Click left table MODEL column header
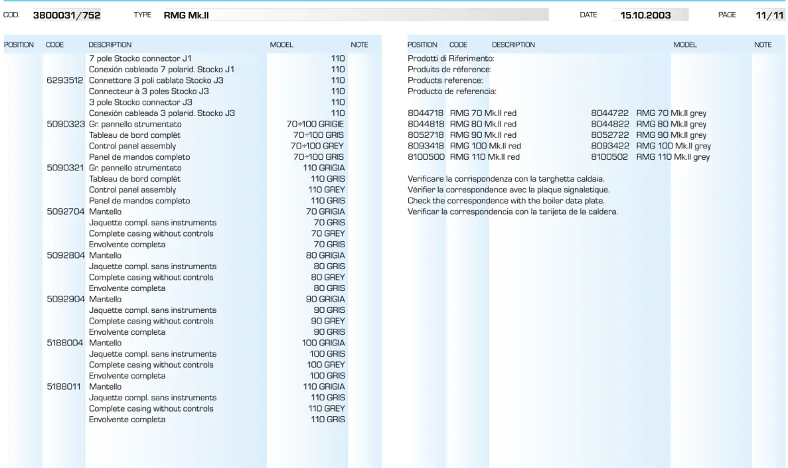This screenshot has height=468, width=788. 281,44
